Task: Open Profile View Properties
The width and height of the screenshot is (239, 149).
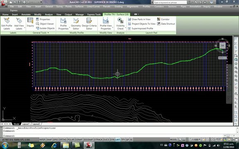Action: (x=106, y=24)
